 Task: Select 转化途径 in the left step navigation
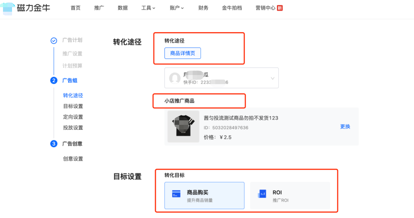click(x=73, y=95)
